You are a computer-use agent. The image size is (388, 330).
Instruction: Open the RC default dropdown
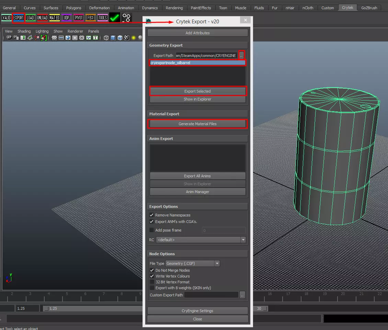click(x=201, y=240)
